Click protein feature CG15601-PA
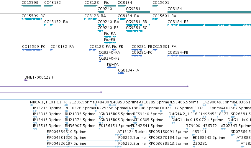 tap(155, 50)
